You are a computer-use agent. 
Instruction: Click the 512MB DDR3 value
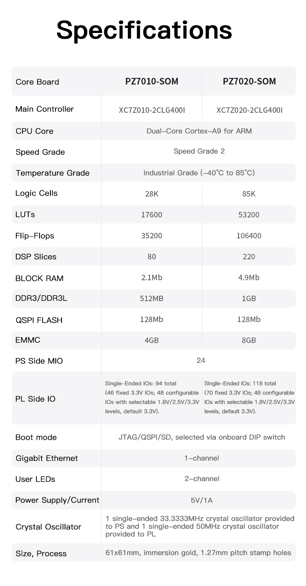(151, 298)
